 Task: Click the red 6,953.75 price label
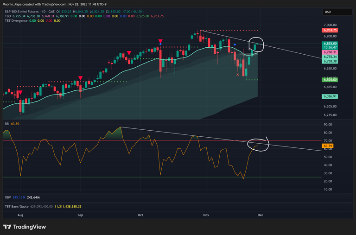(x=331, y=30)
